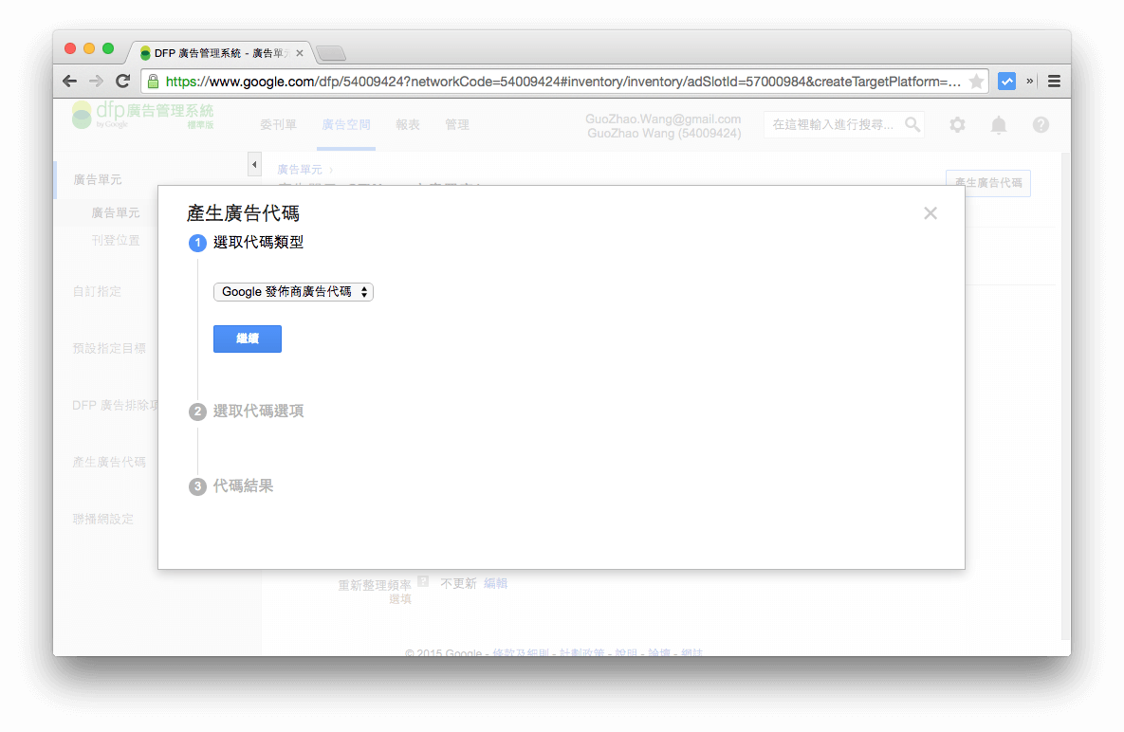
Task: Click the blue checkmark extension icon
Action: tap(1007, 81)
